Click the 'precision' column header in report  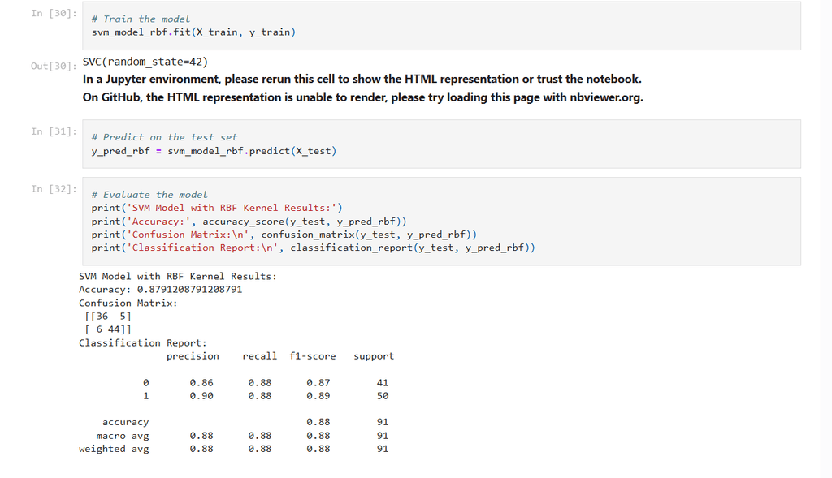(x=193, y=355)
